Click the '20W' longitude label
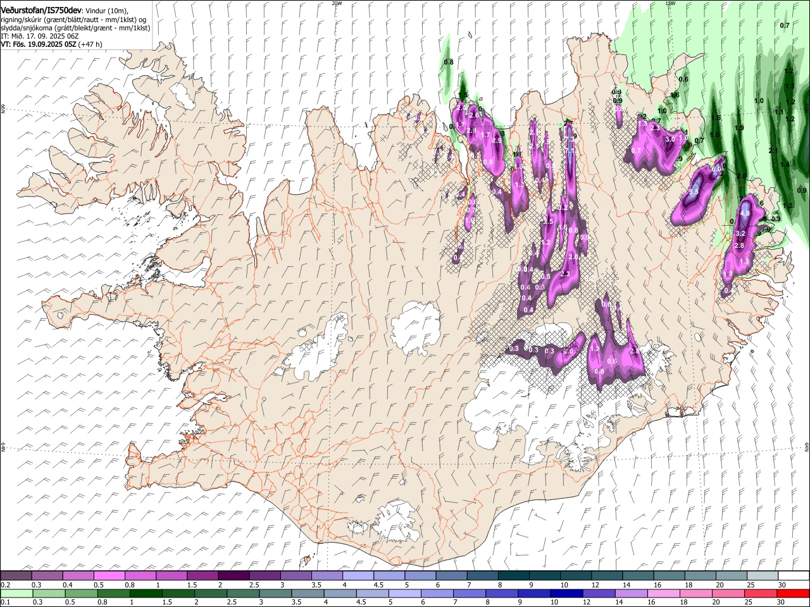This screenshot has height=607, width=810. click(337, 3)
